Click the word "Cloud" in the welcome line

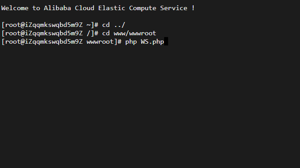tap(85, 8)
